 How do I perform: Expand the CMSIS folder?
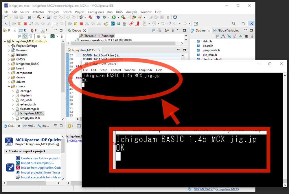pyautogui.click(x=9, y=59)
